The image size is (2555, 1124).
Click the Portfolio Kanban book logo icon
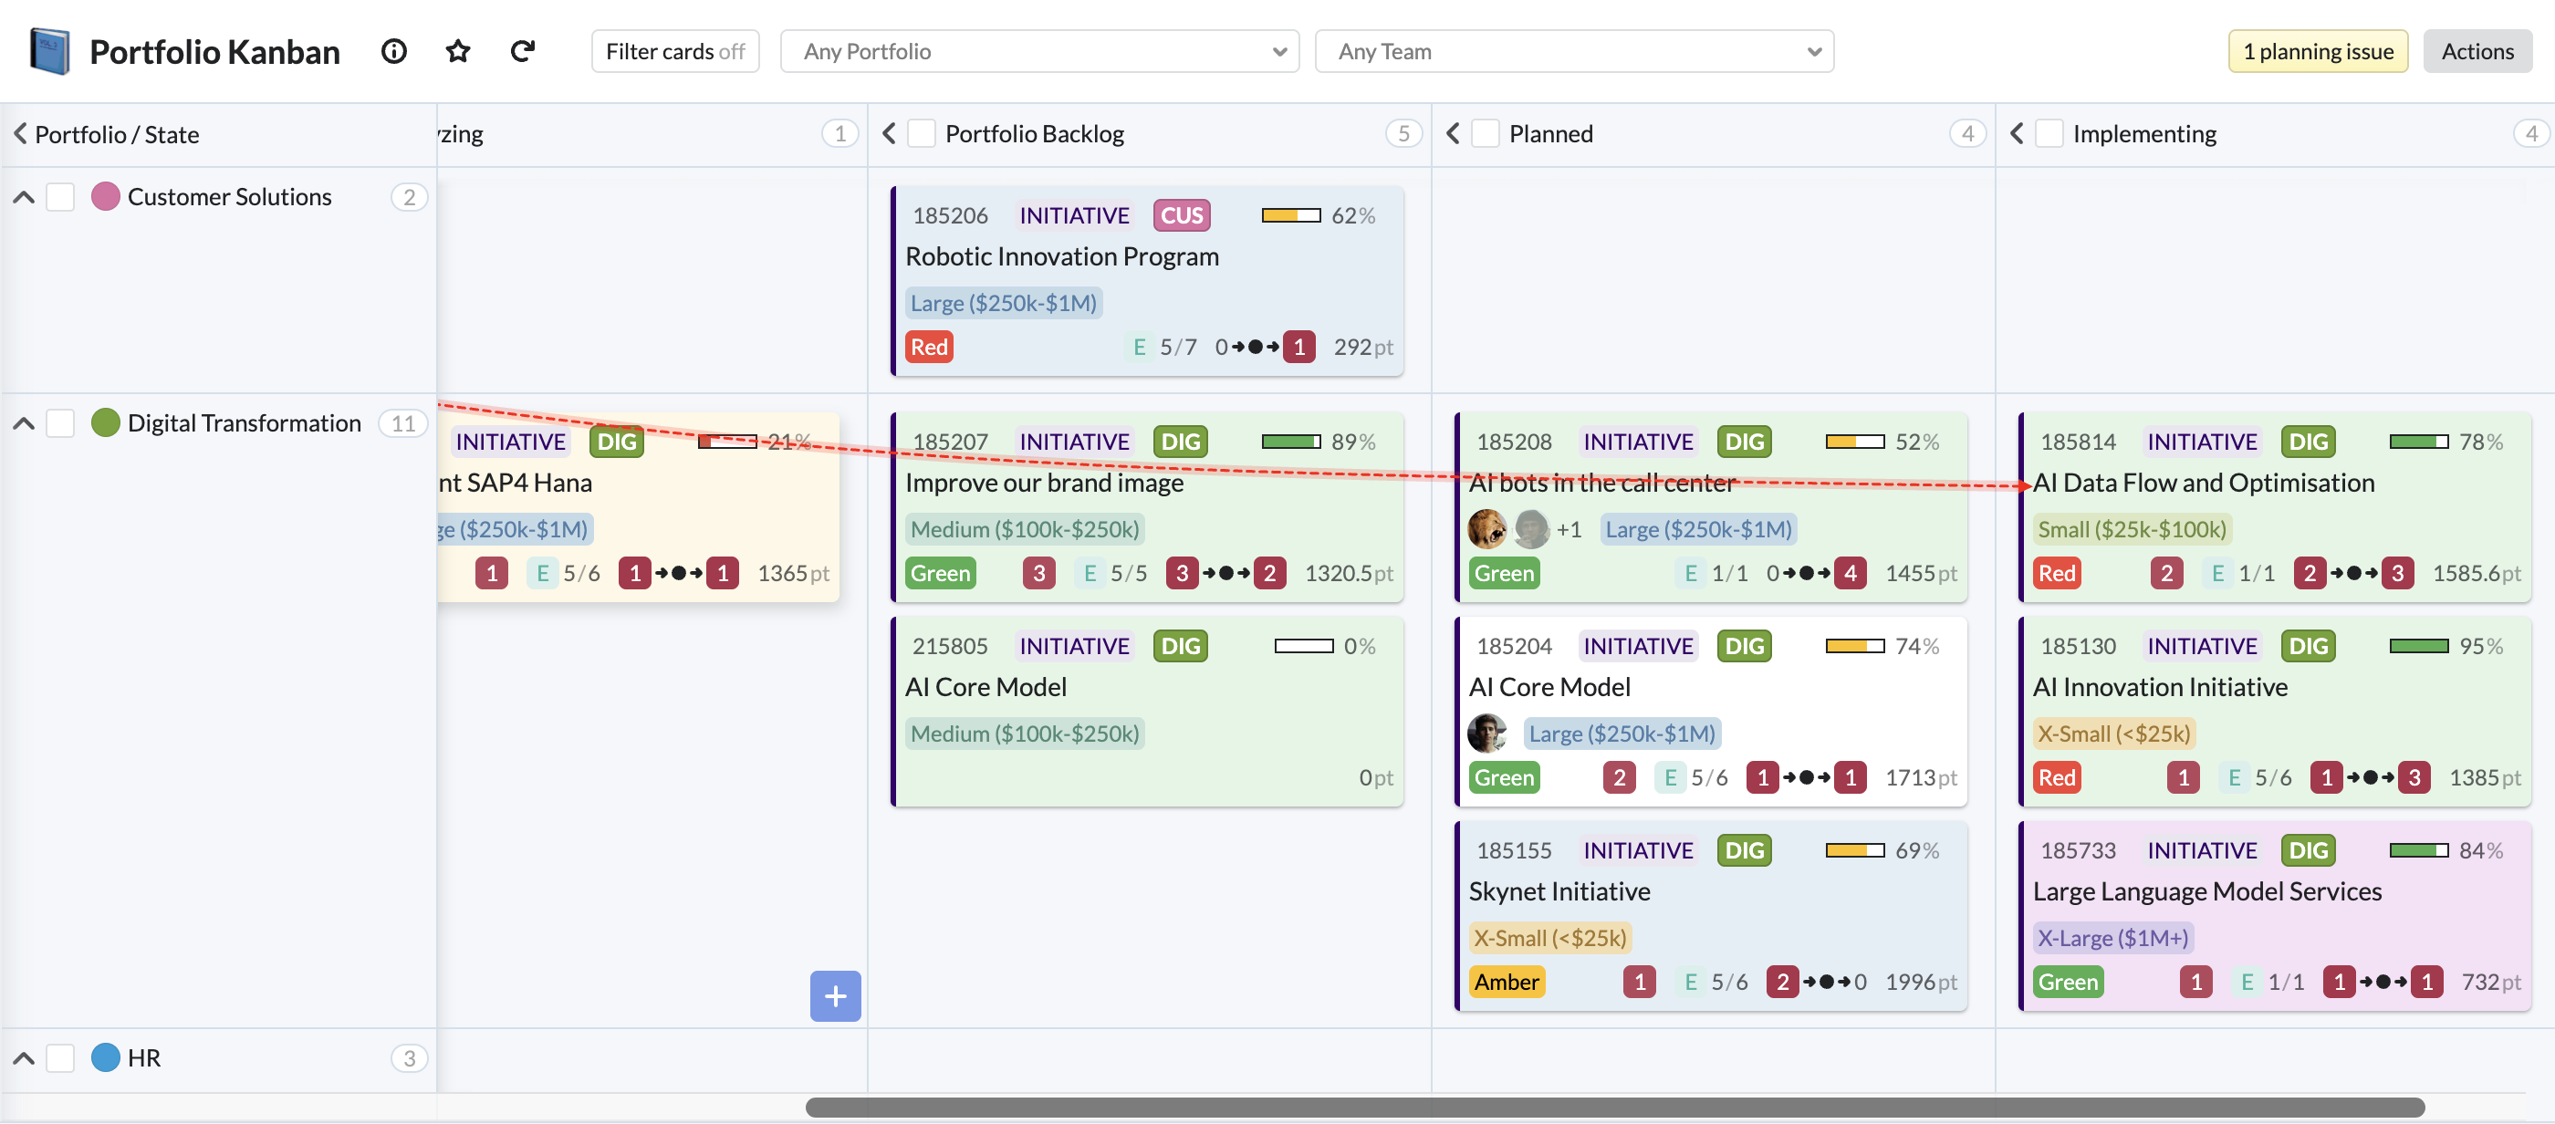[49, 52]
